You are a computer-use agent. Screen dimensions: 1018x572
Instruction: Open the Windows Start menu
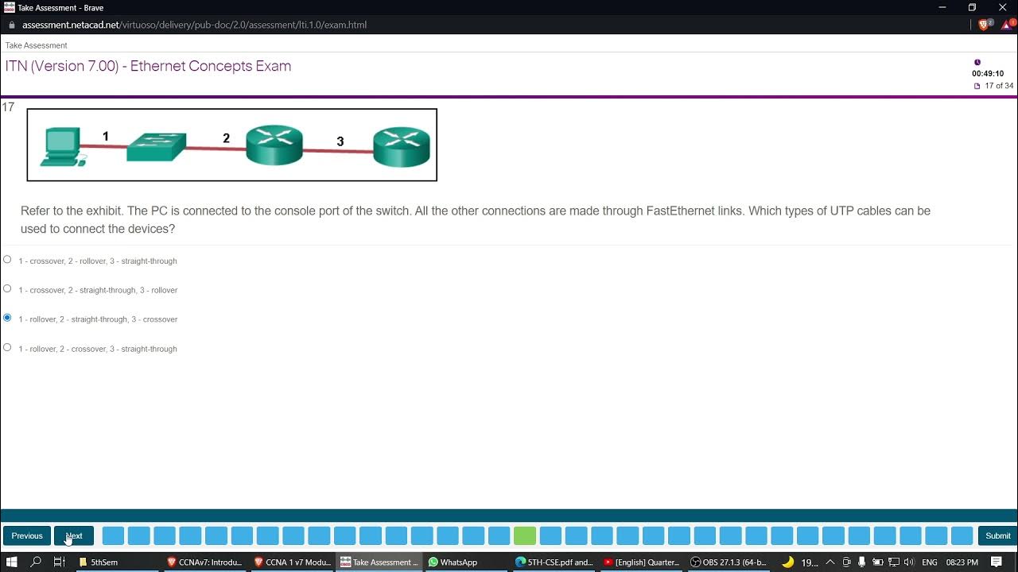[x=11, y=562]
